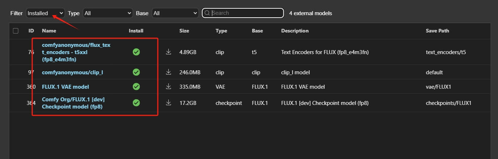Screen dimensions: 498x159
Task: Click green checkmark for FLUX.1 dev checkpoint
Action: [136, 103]
